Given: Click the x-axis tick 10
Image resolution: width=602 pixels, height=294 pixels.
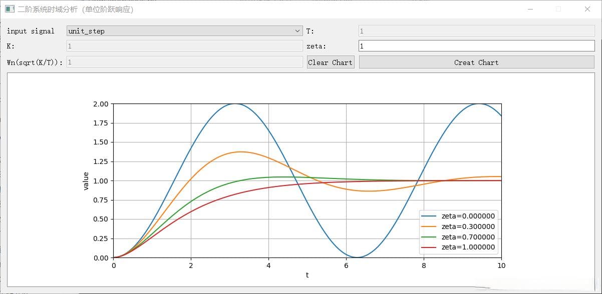Looking at the screenshot, I should click(x=501, y=265).
